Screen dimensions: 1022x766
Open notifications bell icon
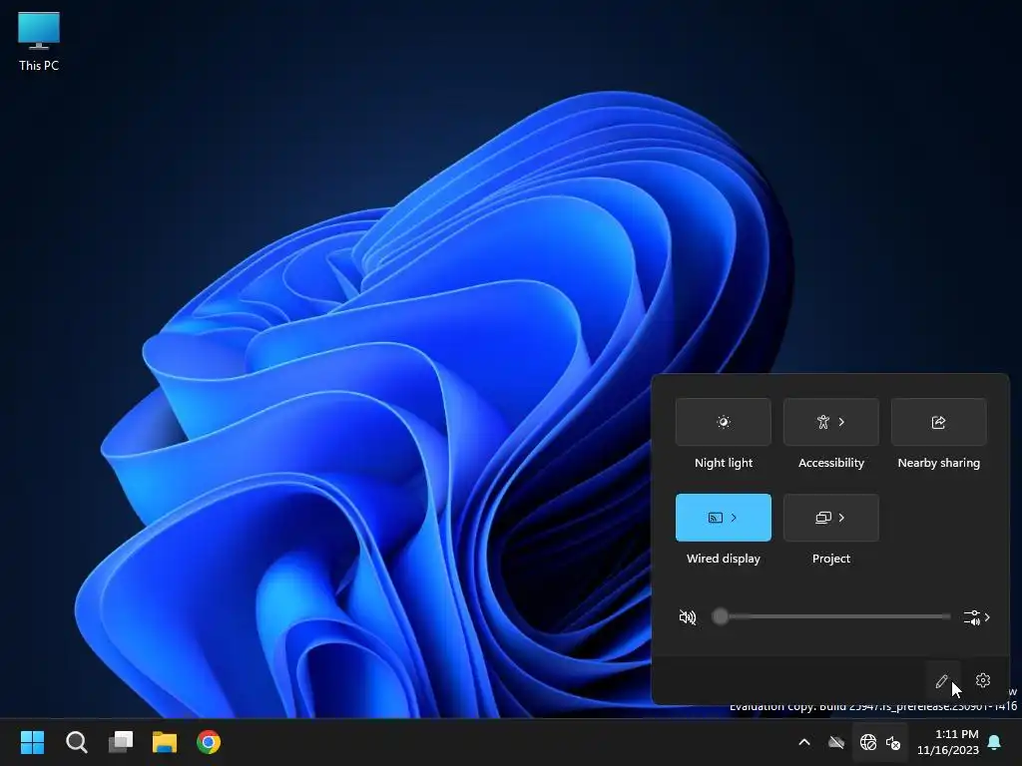point(995,742)
